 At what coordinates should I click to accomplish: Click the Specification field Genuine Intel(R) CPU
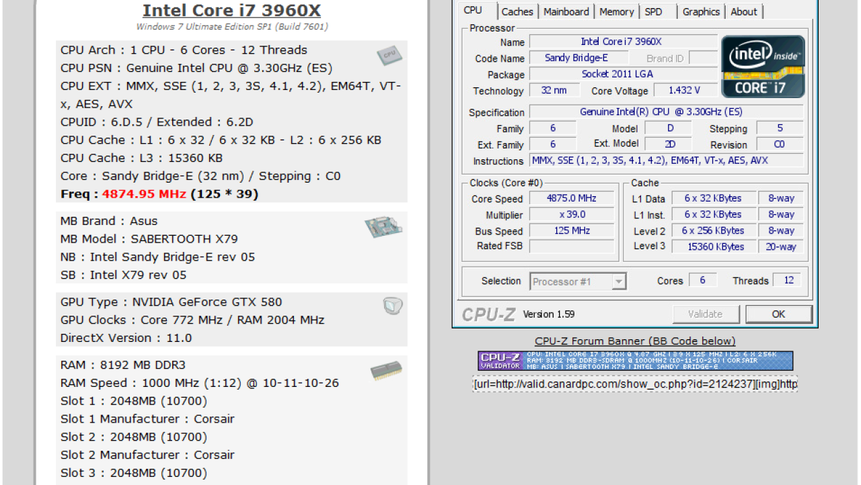(x=666, y=112)
